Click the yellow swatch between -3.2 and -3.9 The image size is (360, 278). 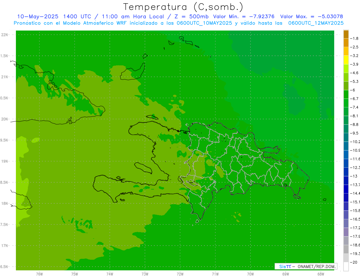pyautogui.click(x=346, y=60)
